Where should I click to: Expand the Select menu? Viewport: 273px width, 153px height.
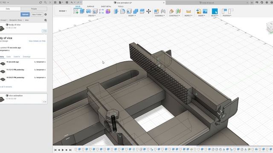(x=215, y=16)
